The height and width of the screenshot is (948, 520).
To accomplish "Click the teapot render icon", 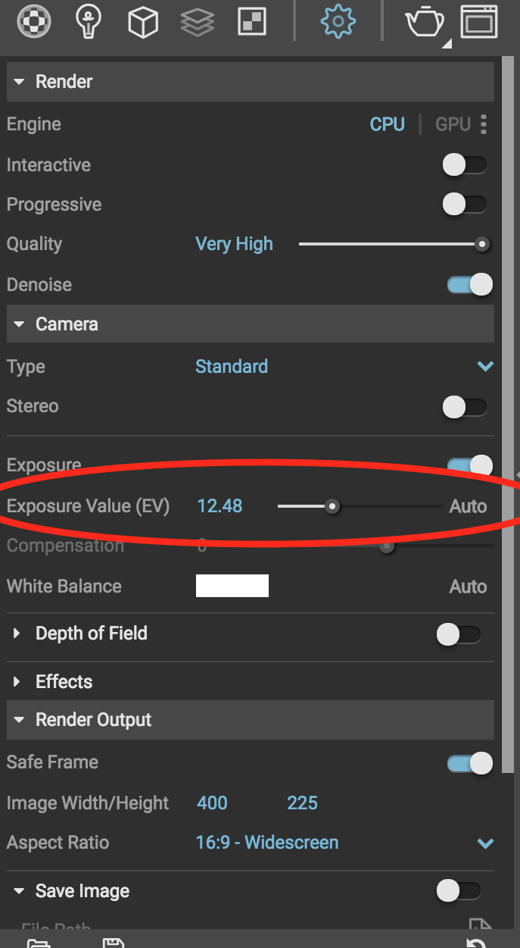I will point(425,23).
